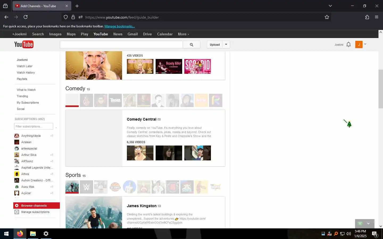Viewport: 383px width, 239px height.
Task: Click Manage bookmarks link
Action: click(120, 26)
